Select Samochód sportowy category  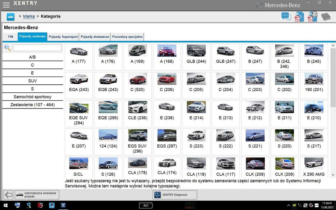pyautogui.click(x=33, y=97)
